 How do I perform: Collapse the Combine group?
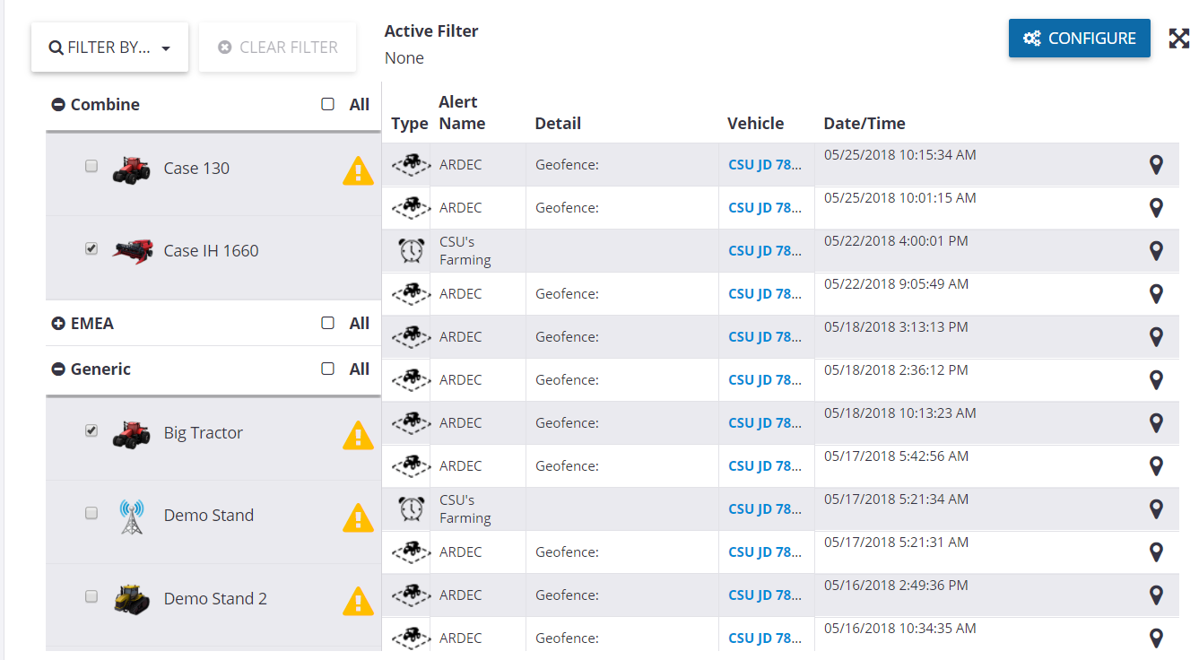point(58,105)
